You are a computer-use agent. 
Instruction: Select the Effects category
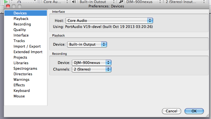tap(19, 85)
